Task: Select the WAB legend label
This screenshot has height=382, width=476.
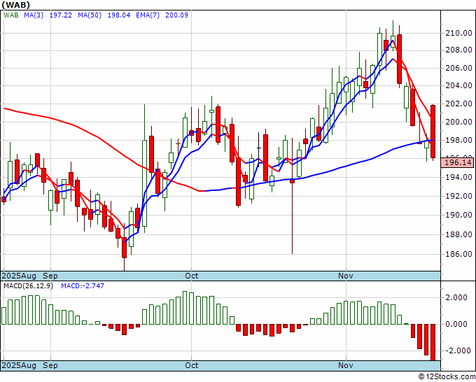Action: pos(11,15)
